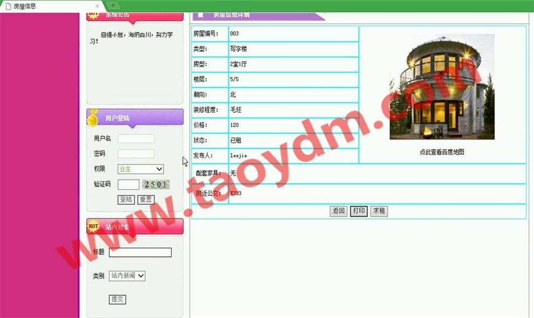This screenshot has height=318, width=534.
Task: Click the 附近公交 value K333
Action: pos(236,193)
